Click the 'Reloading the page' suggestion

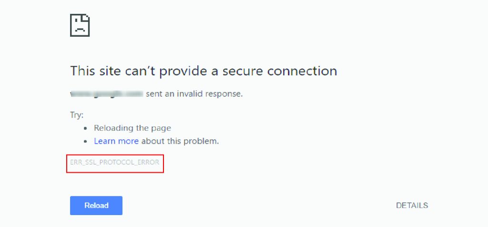coord(132,128)
